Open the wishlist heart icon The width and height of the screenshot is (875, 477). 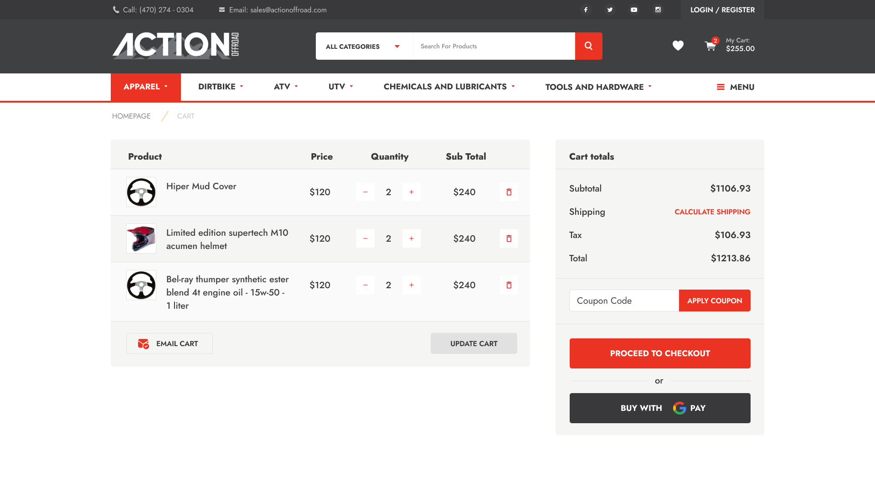click(678, 46)
